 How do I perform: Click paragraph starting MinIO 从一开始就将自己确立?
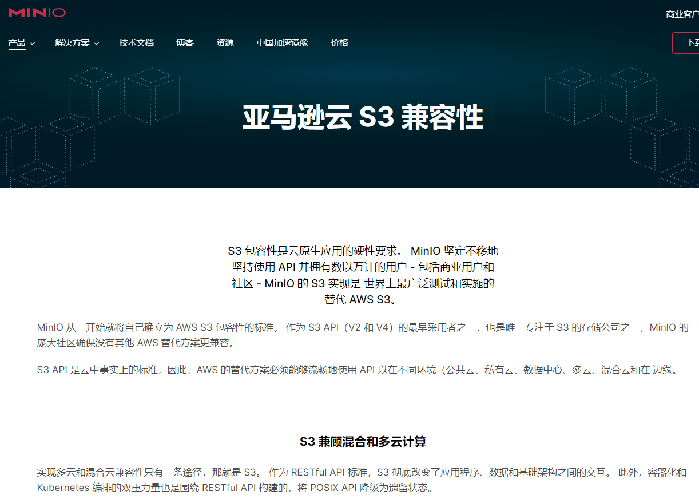coord(363,335)
